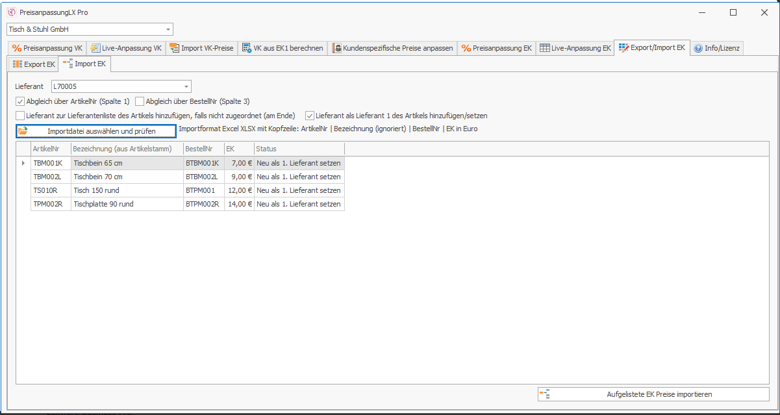
Task: Enable Lieferant zur Lieferantenliste hinzufügen checkbox
Action: point(21,116)
